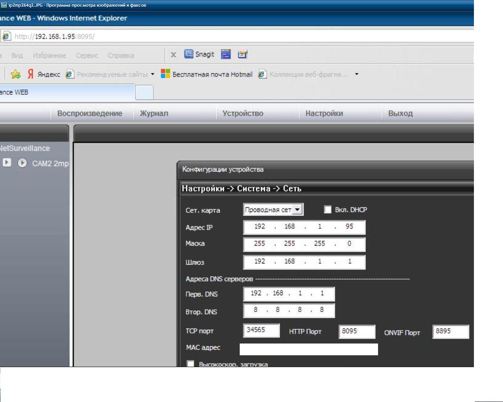This screenshot has width=503, height=402.
Task: Click the Snagit toolbar button
Action: 200,54
